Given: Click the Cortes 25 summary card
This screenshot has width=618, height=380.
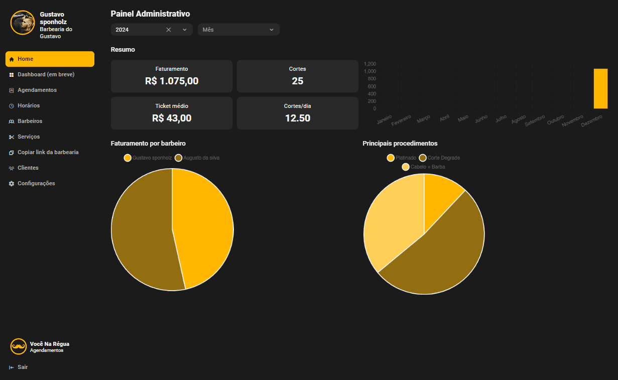Looking at the screenshot, I should pyautogui.click(x=297, y=76).
